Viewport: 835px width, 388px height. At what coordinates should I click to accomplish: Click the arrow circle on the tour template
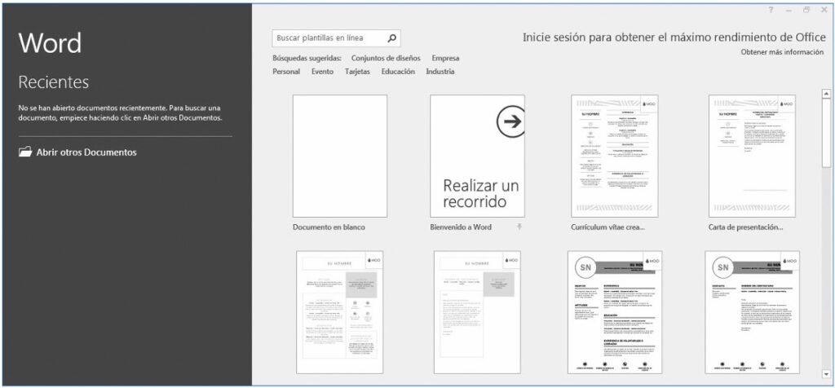[510, 122]
